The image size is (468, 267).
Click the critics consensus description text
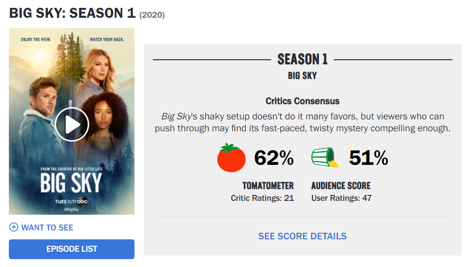point(302,122)
